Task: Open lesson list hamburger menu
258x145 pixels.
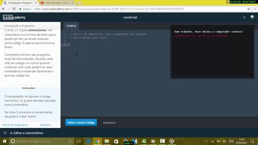Action: pyautogui.click(x=5, y=133)
